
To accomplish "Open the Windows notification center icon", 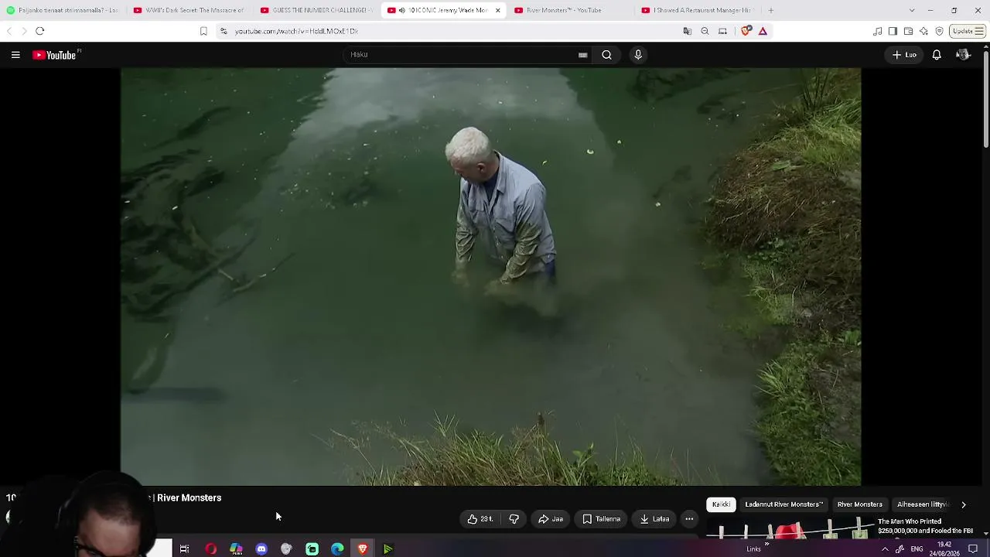I will 973,549.
